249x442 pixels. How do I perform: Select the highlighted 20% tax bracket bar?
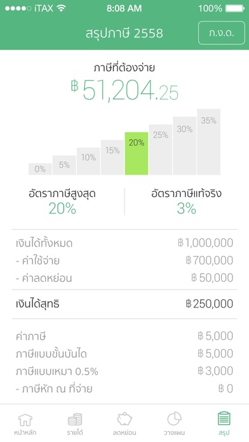(x=137, y=153)
